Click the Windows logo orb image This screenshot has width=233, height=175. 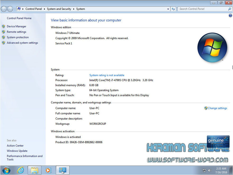click(212, 48)
